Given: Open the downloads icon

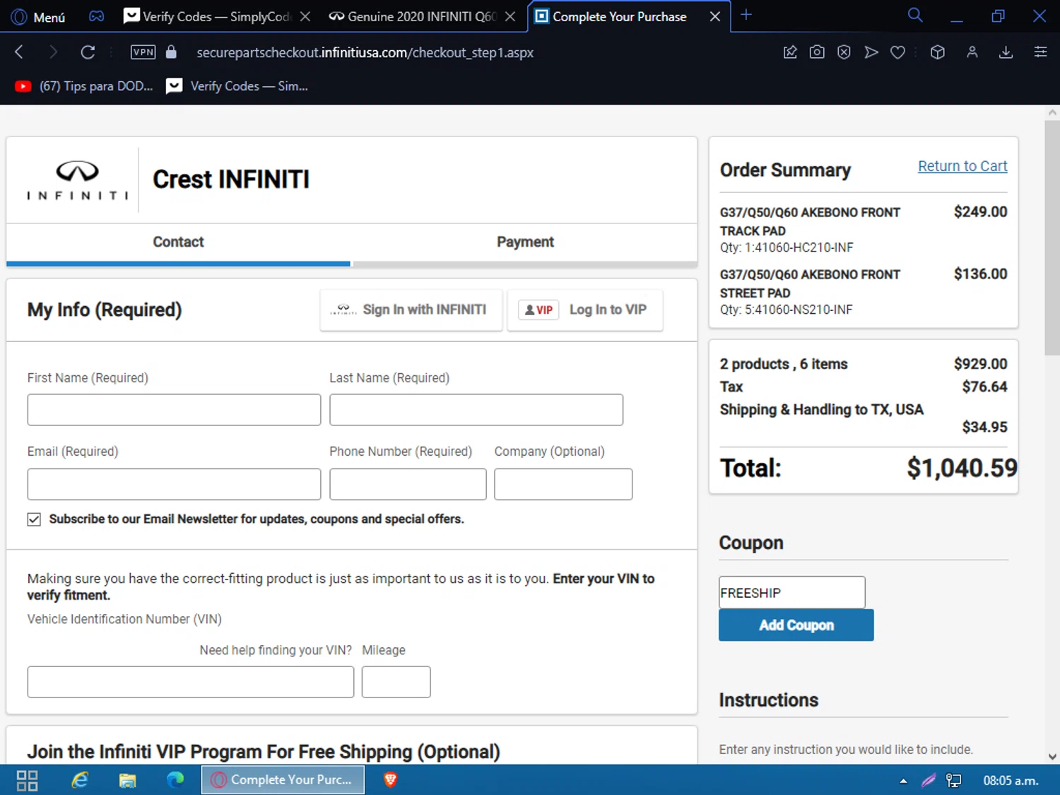Looking at the screenshot, I should pyautogui.click(x=1006, y=52).
